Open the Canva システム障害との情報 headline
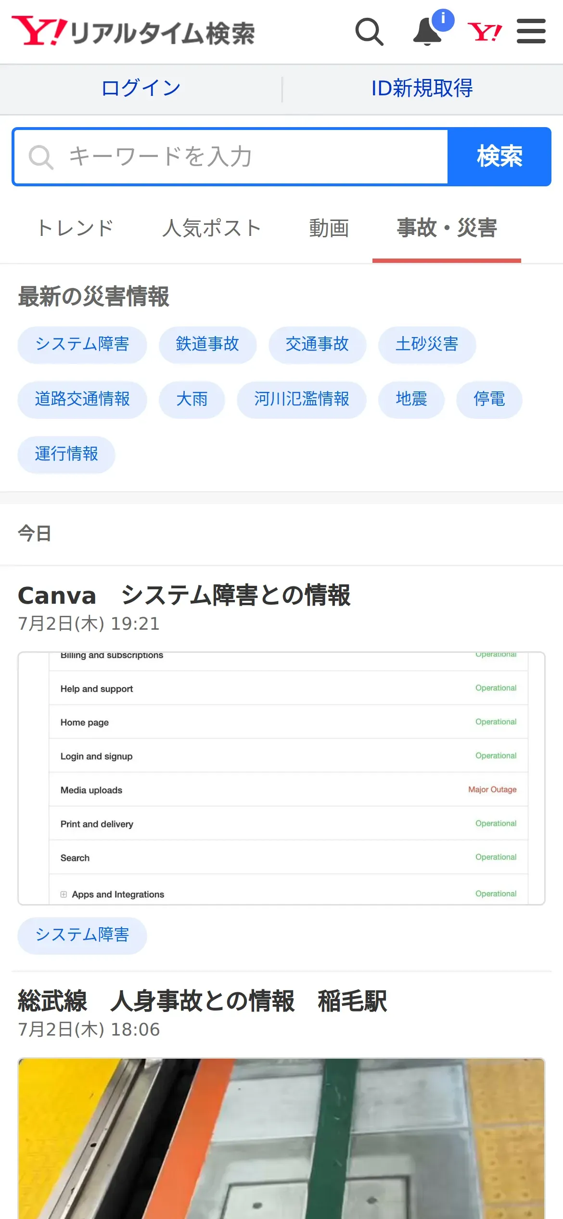 click(184, 596)
